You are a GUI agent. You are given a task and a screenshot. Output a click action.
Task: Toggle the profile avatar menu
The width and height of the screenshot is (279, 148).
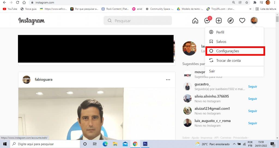coord(254,21)
